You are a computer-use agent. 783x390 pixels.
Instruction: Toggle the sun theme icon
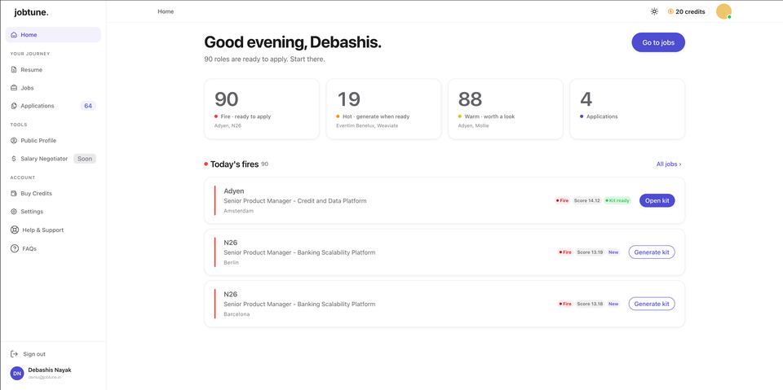coord(654,11)
